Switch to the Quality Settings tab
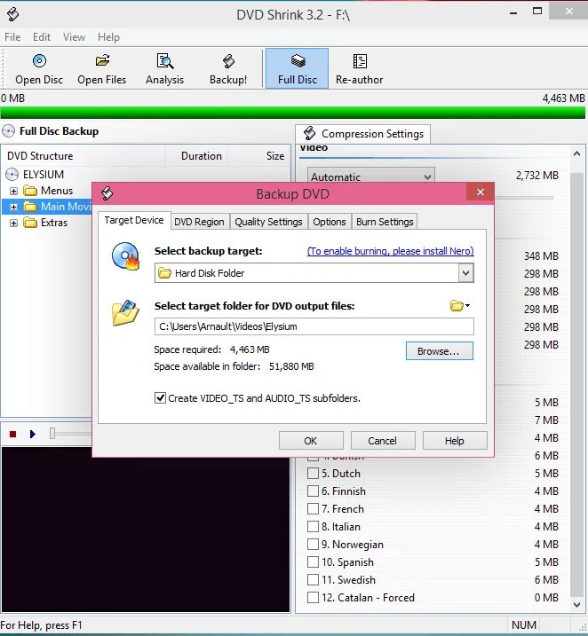Image resolution: width=588 pixels, height=636 pixels. 268,222
